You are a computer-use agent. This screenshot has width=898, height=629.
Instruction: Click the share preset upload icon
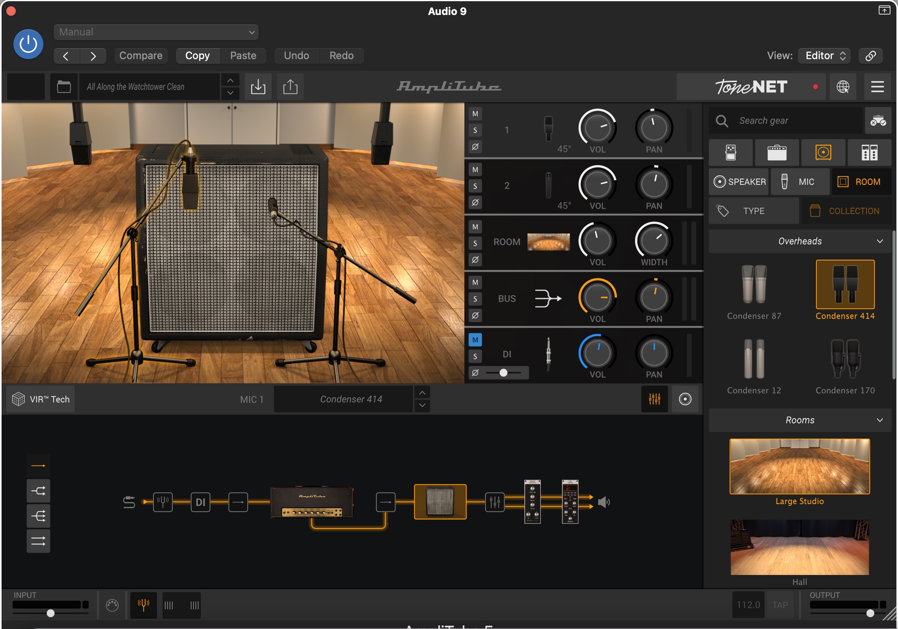(x=291, y=87)
